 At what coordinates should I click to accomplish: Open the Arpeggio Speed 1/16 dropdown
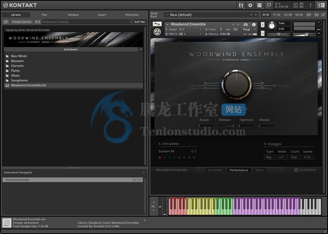coord(308,157)
